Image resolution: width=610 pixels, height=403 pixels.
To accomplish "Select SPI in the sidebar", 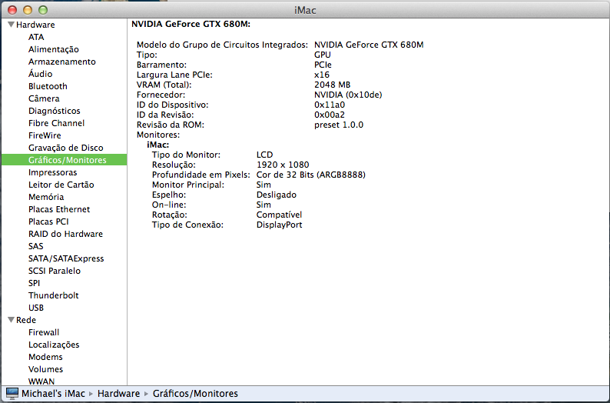I will (x=35, y=283).
